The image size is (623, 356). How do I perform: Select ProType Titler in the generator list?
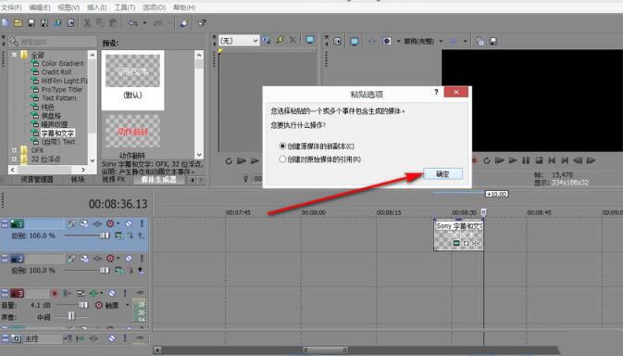coord(62,90)
